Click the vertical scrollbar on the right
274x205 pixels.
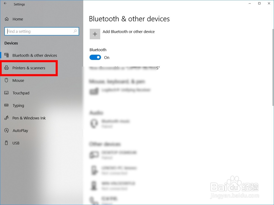(x=273, y=67)
